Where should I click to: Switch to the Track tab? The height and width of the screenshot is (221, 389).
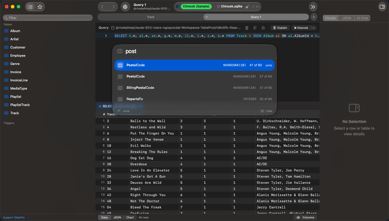point(151,17)
